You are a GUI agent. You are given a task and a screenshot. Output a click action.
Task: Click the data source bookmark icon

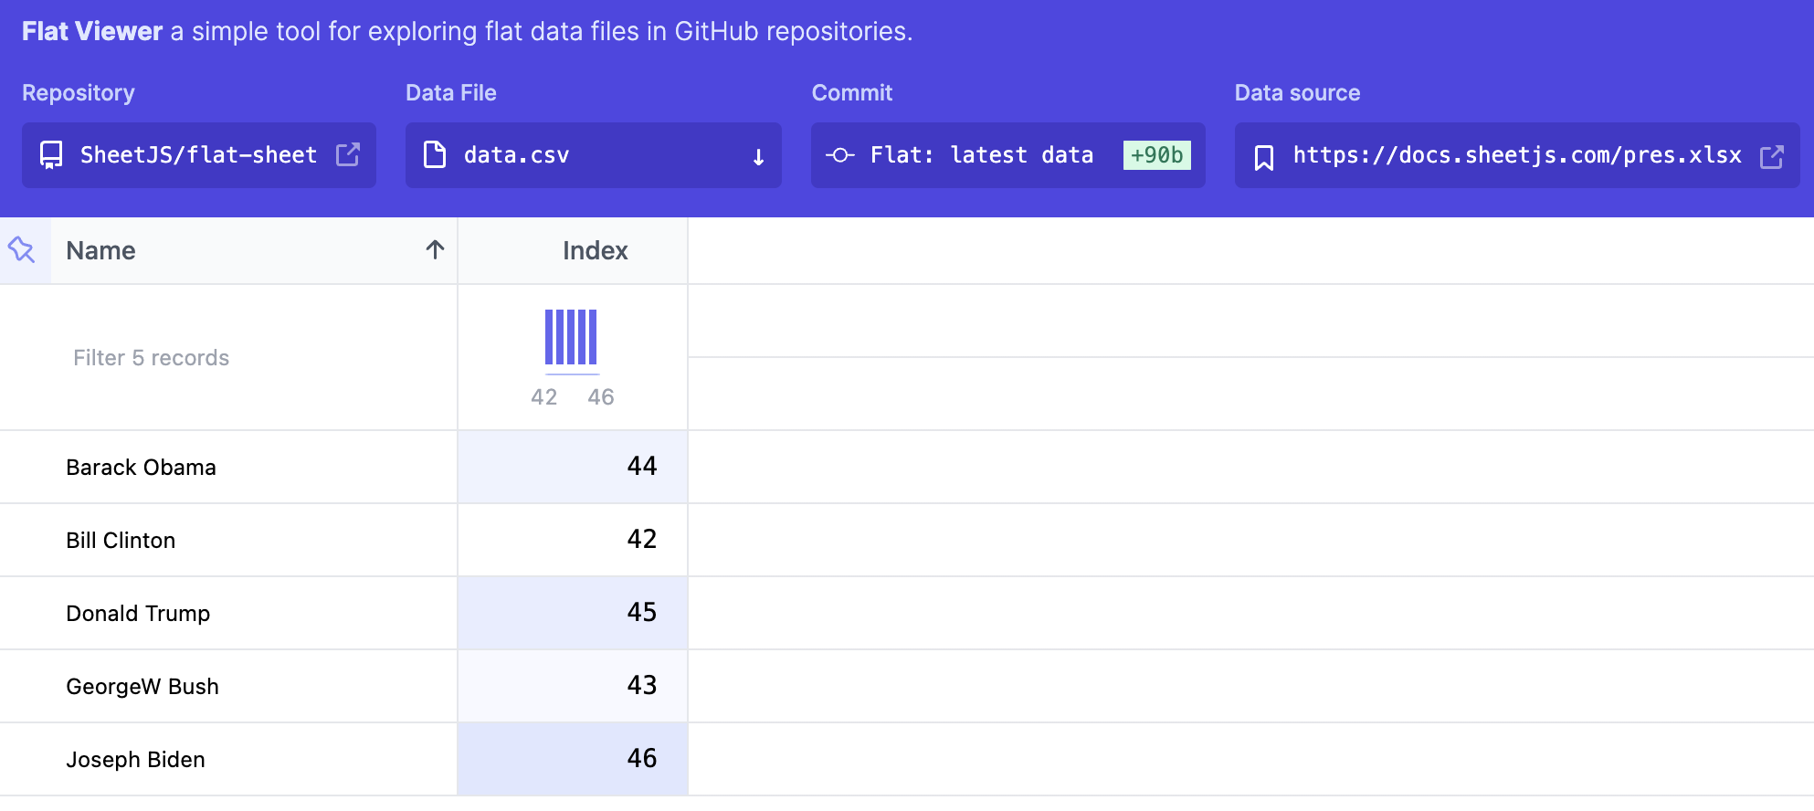point(1264,157)
